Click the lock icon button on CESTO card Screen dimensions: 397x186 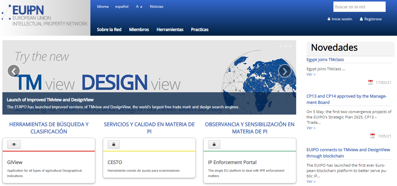[x=114, y=145]
